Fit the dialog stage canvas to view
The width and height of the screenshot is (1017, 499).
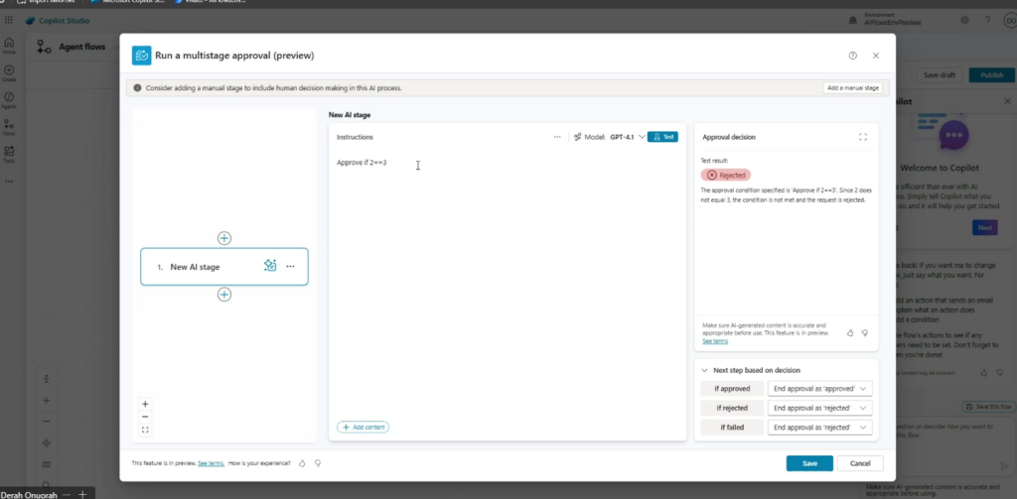(145, 430)
